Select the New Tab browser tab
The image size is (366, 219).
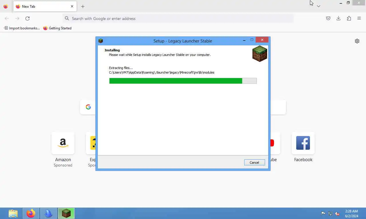point(45,6)
